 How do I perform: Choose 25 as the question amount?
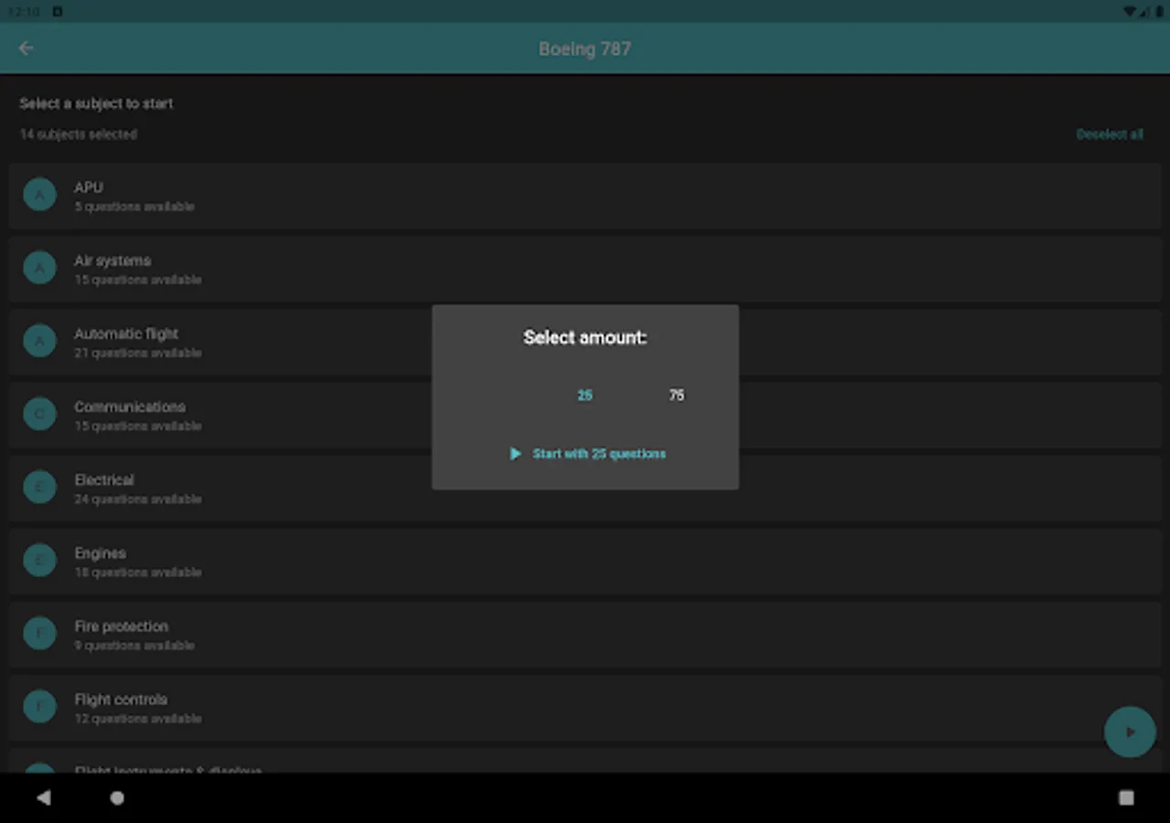[x=585, y=395]
